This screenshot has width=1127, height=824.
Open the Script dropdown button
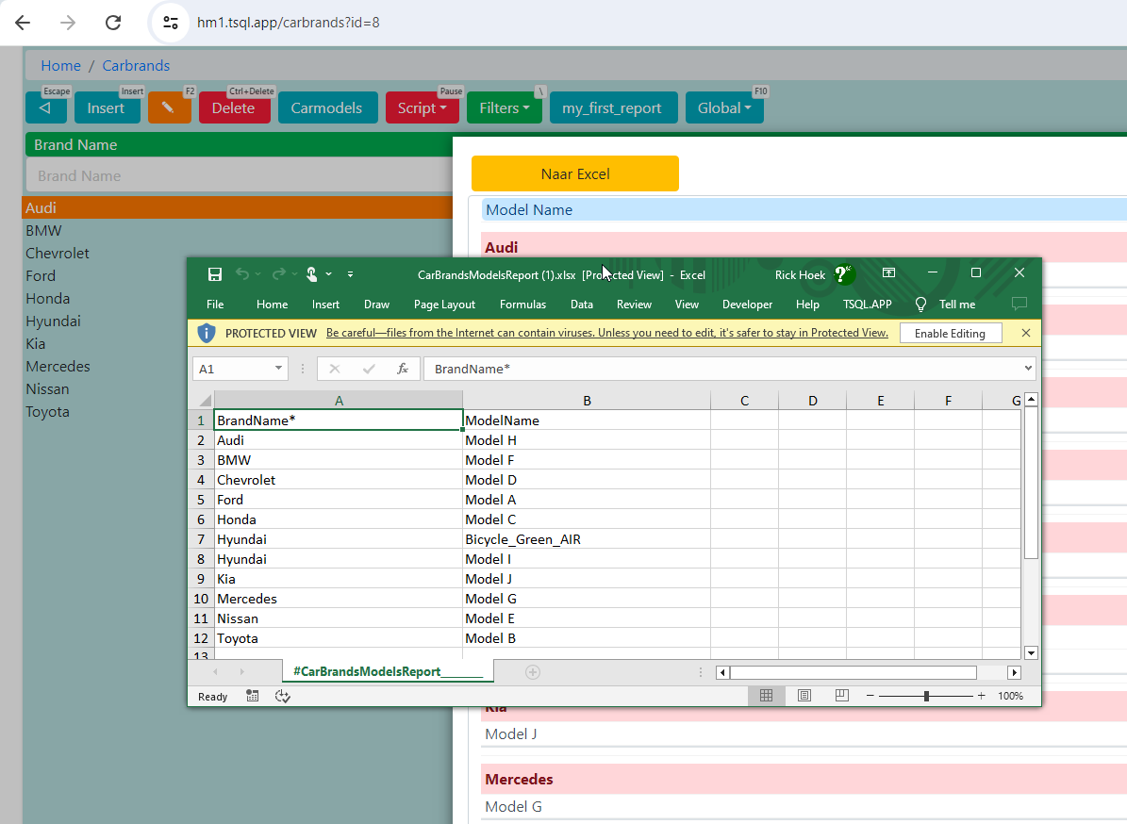(x=422, y=107)
